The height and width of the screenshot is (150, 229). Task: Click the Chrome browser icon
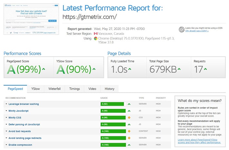point(96,38)
